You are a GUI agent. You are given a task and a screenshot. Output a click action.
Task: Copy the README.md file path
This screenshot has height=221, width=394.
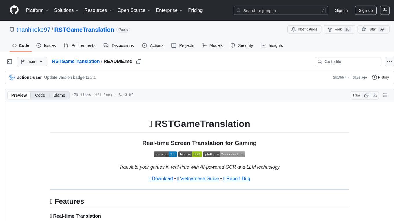click(139, 62)
